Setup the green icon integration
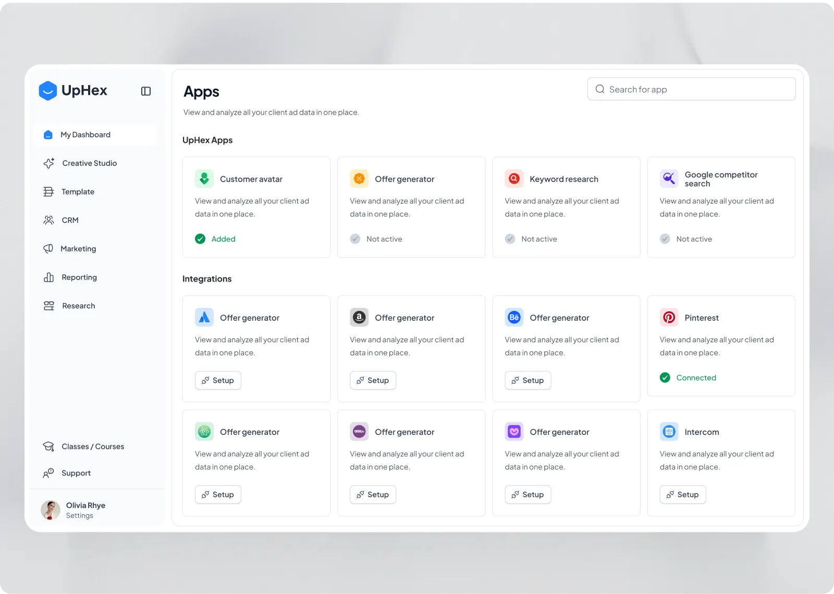This screenshot has width=834, height=594. (x=218, y=494)
